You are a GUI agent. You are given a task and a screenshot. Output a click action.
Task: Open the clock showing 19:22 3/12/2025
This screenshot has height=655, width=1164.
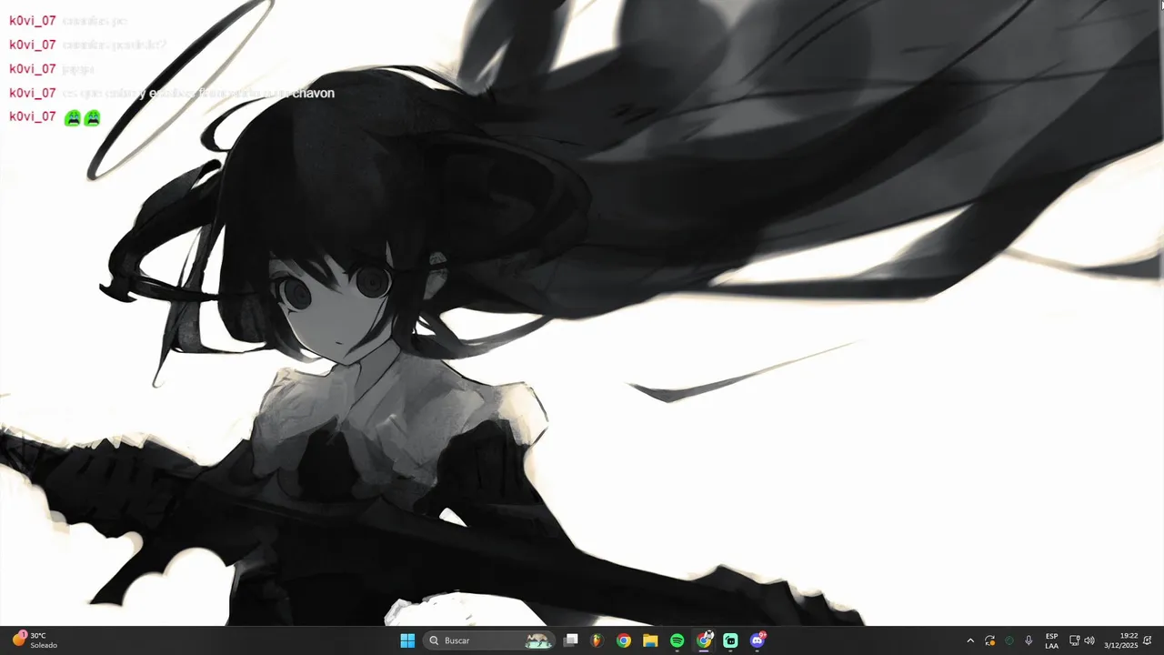(x=1120, y=640)
